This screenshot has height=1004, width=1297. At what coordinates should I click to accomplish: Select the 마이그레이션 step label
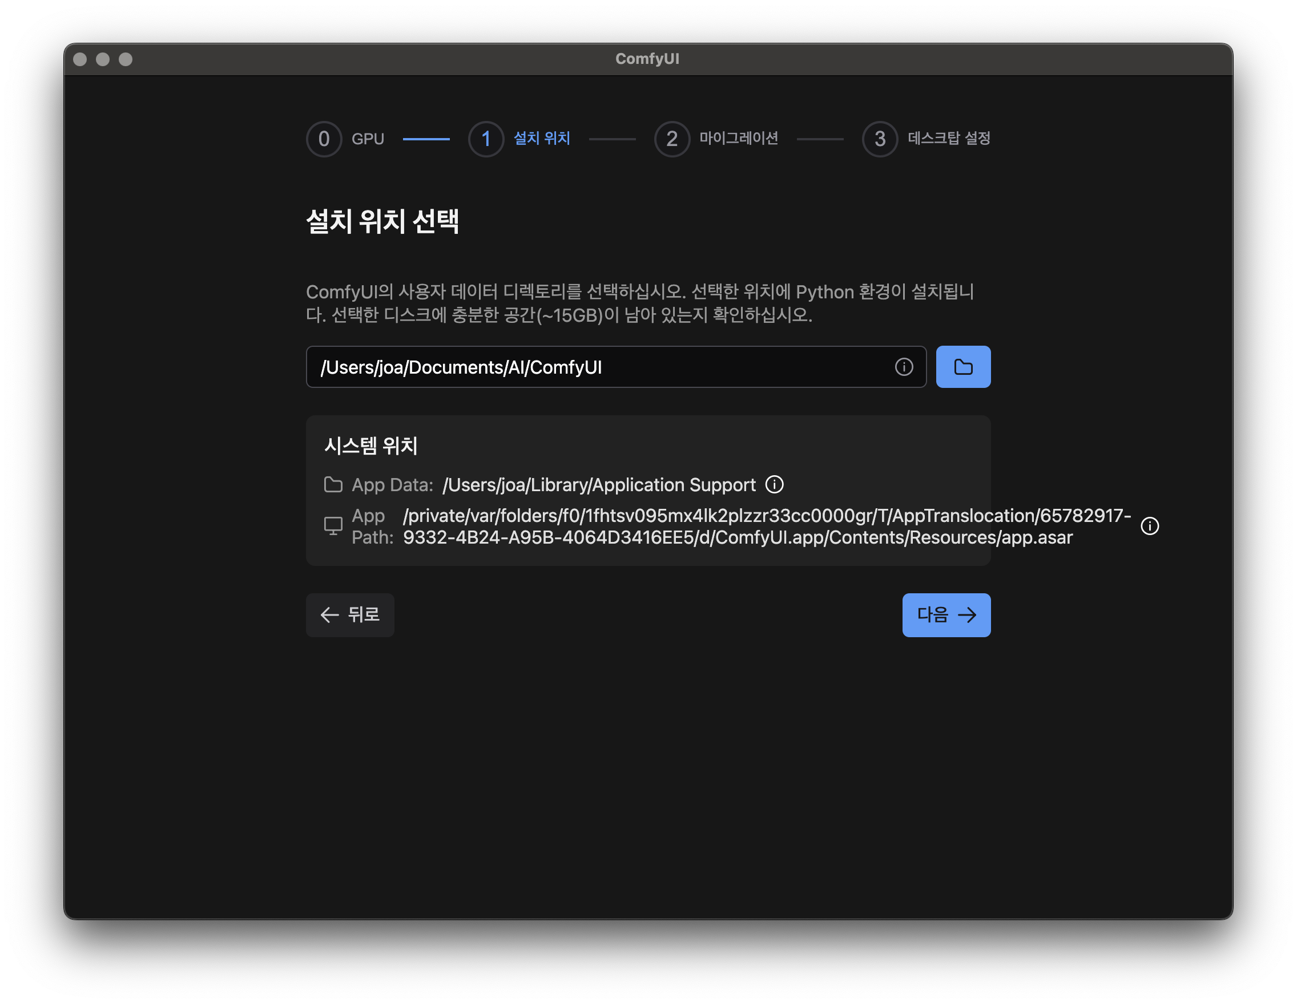coord(738,138)
